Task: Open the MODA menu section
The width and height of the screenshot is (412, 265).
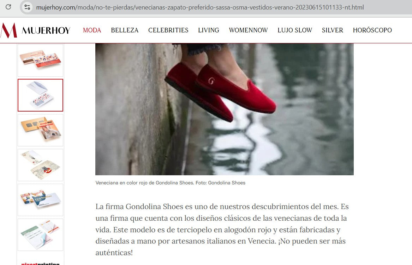Action: point(92,30)
